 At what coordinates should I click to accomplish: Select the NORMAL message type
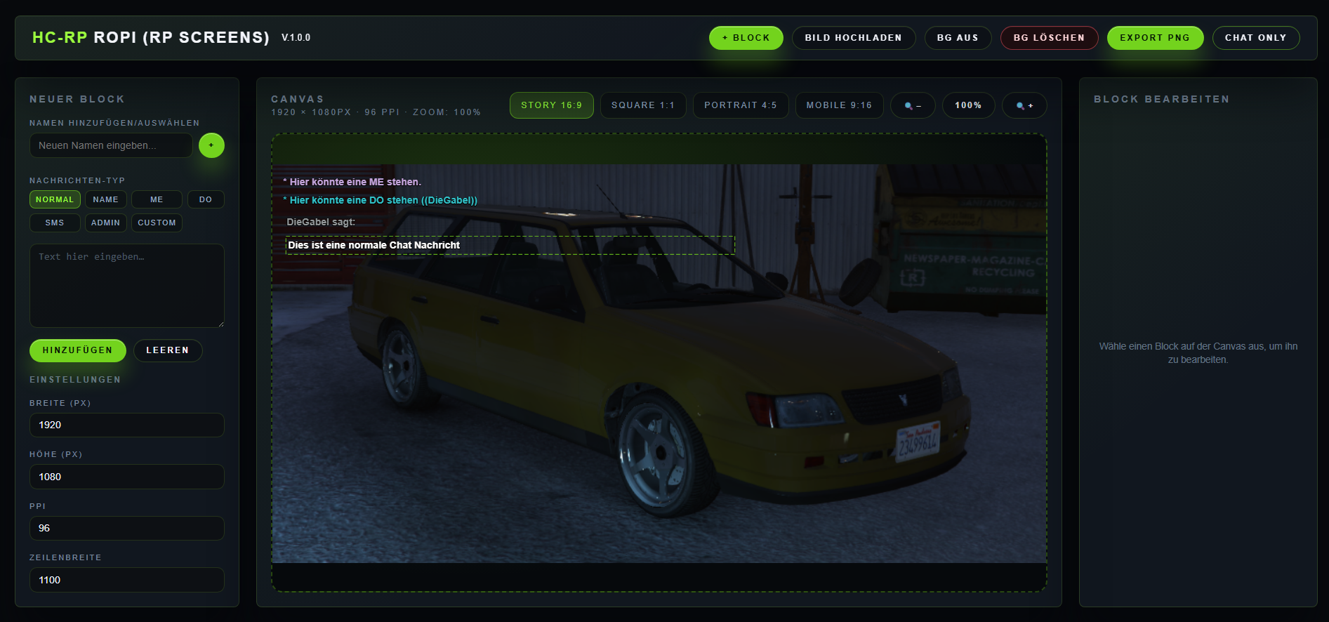click(55, 199)
